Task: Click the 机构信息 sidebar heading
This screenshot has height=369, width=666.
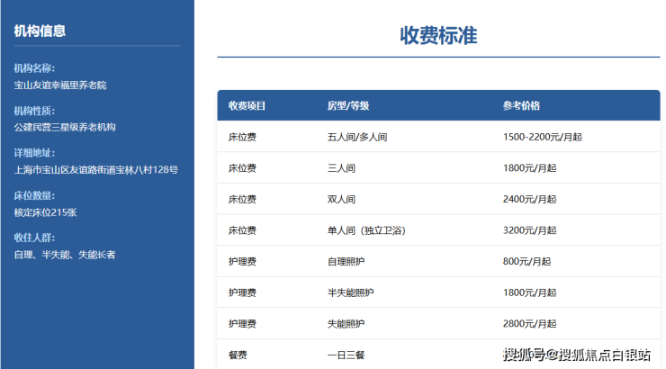Action: pos(40,31)
